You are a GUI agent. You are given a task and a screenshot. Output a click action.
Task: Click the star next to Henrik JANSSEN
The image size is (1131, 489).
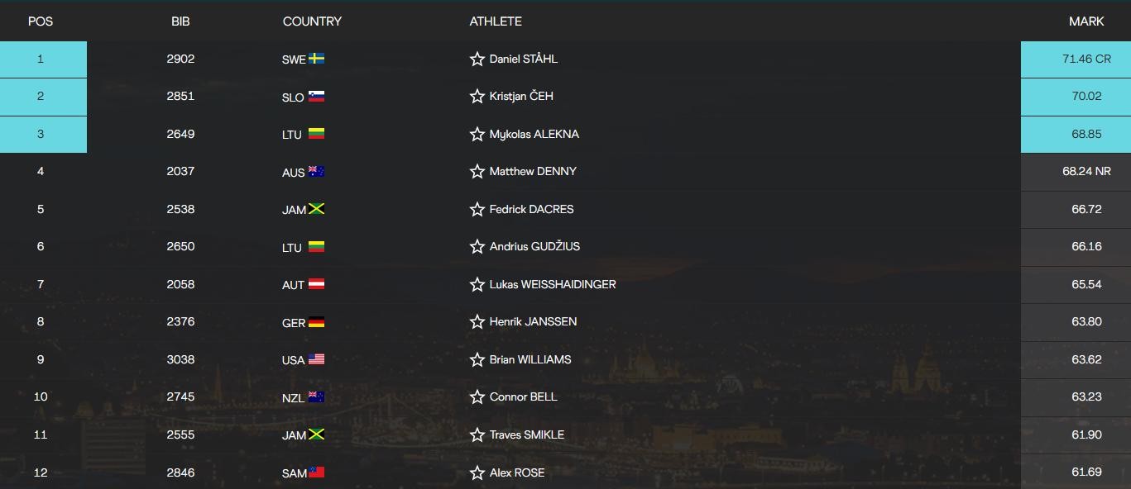pos(477,322)
